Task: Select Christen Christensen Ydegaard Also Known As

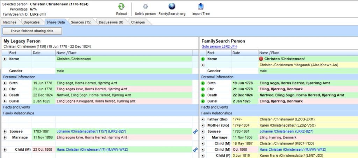Action: pyautogui.click(x=299, y=65)
